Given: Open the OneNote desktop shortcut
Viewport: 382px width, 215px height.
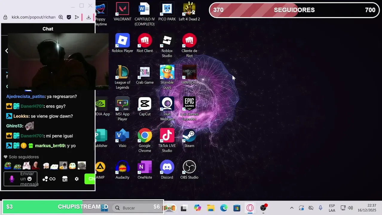Looking at the screenshot, I should 145,170.
